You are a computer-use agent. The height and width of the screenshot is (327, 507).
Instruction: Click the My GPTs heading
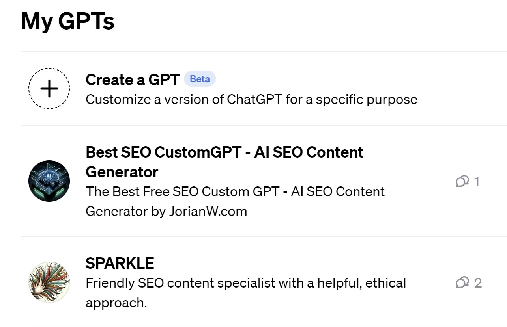[67, 21]
